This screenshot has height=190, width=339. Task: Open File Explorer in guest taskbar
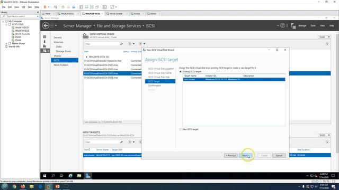coord(79,176)
